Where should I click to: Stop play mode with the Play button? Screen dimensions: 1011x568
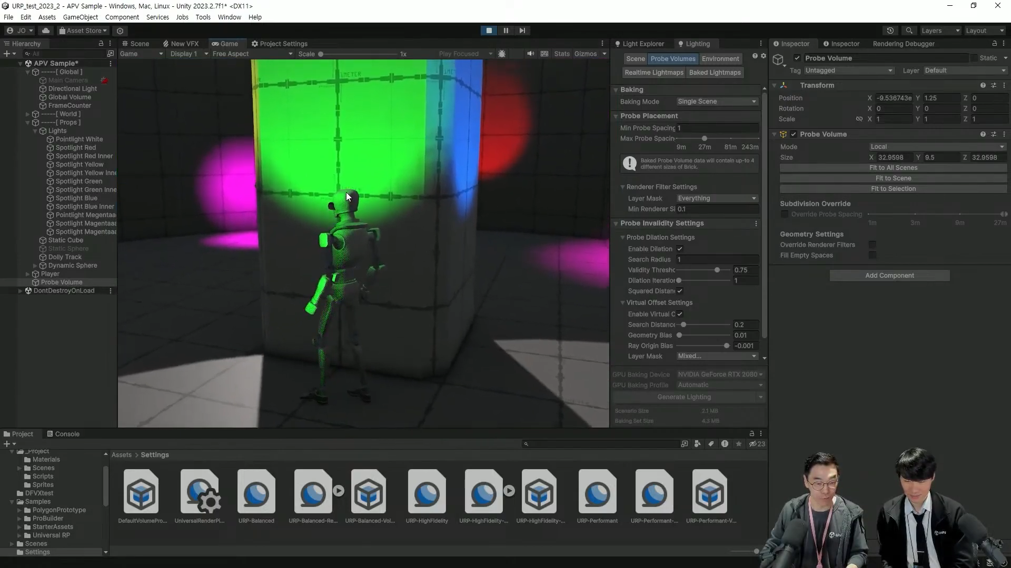pyautogui.click(x=489, y=31)
